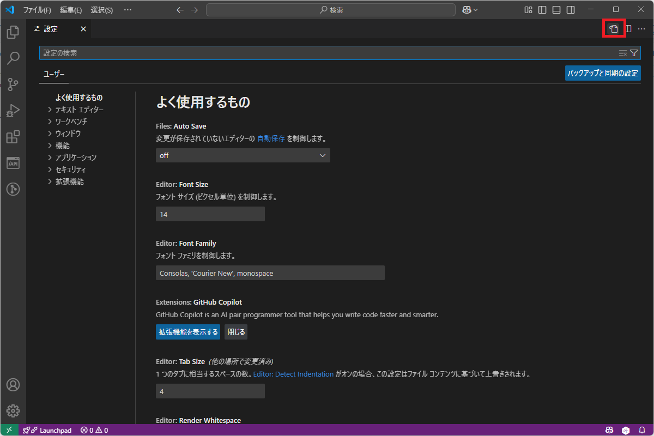Click the バックアップと同期の設定 button
654x436 pixels.
tap(603, 72)
